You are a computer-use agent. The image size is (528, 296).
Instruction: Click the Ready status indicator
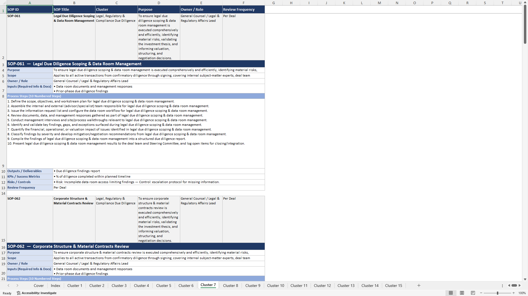click(x=7, y=293)
